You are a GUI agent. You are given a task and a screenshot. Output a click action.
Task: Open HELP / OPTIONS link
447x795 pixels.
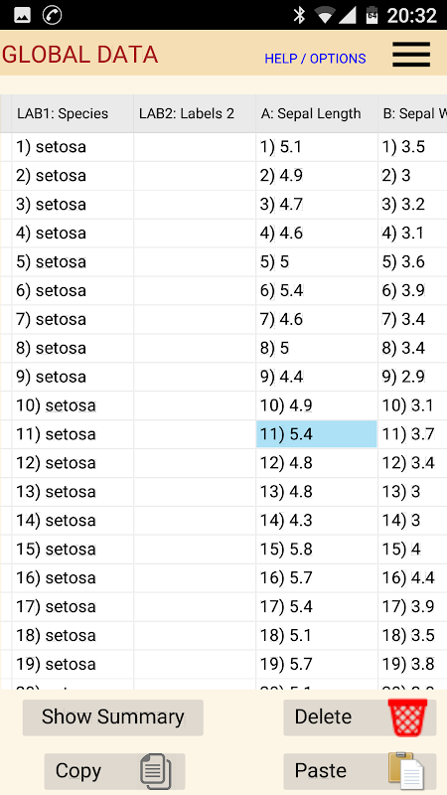click(x=315, y=59)
